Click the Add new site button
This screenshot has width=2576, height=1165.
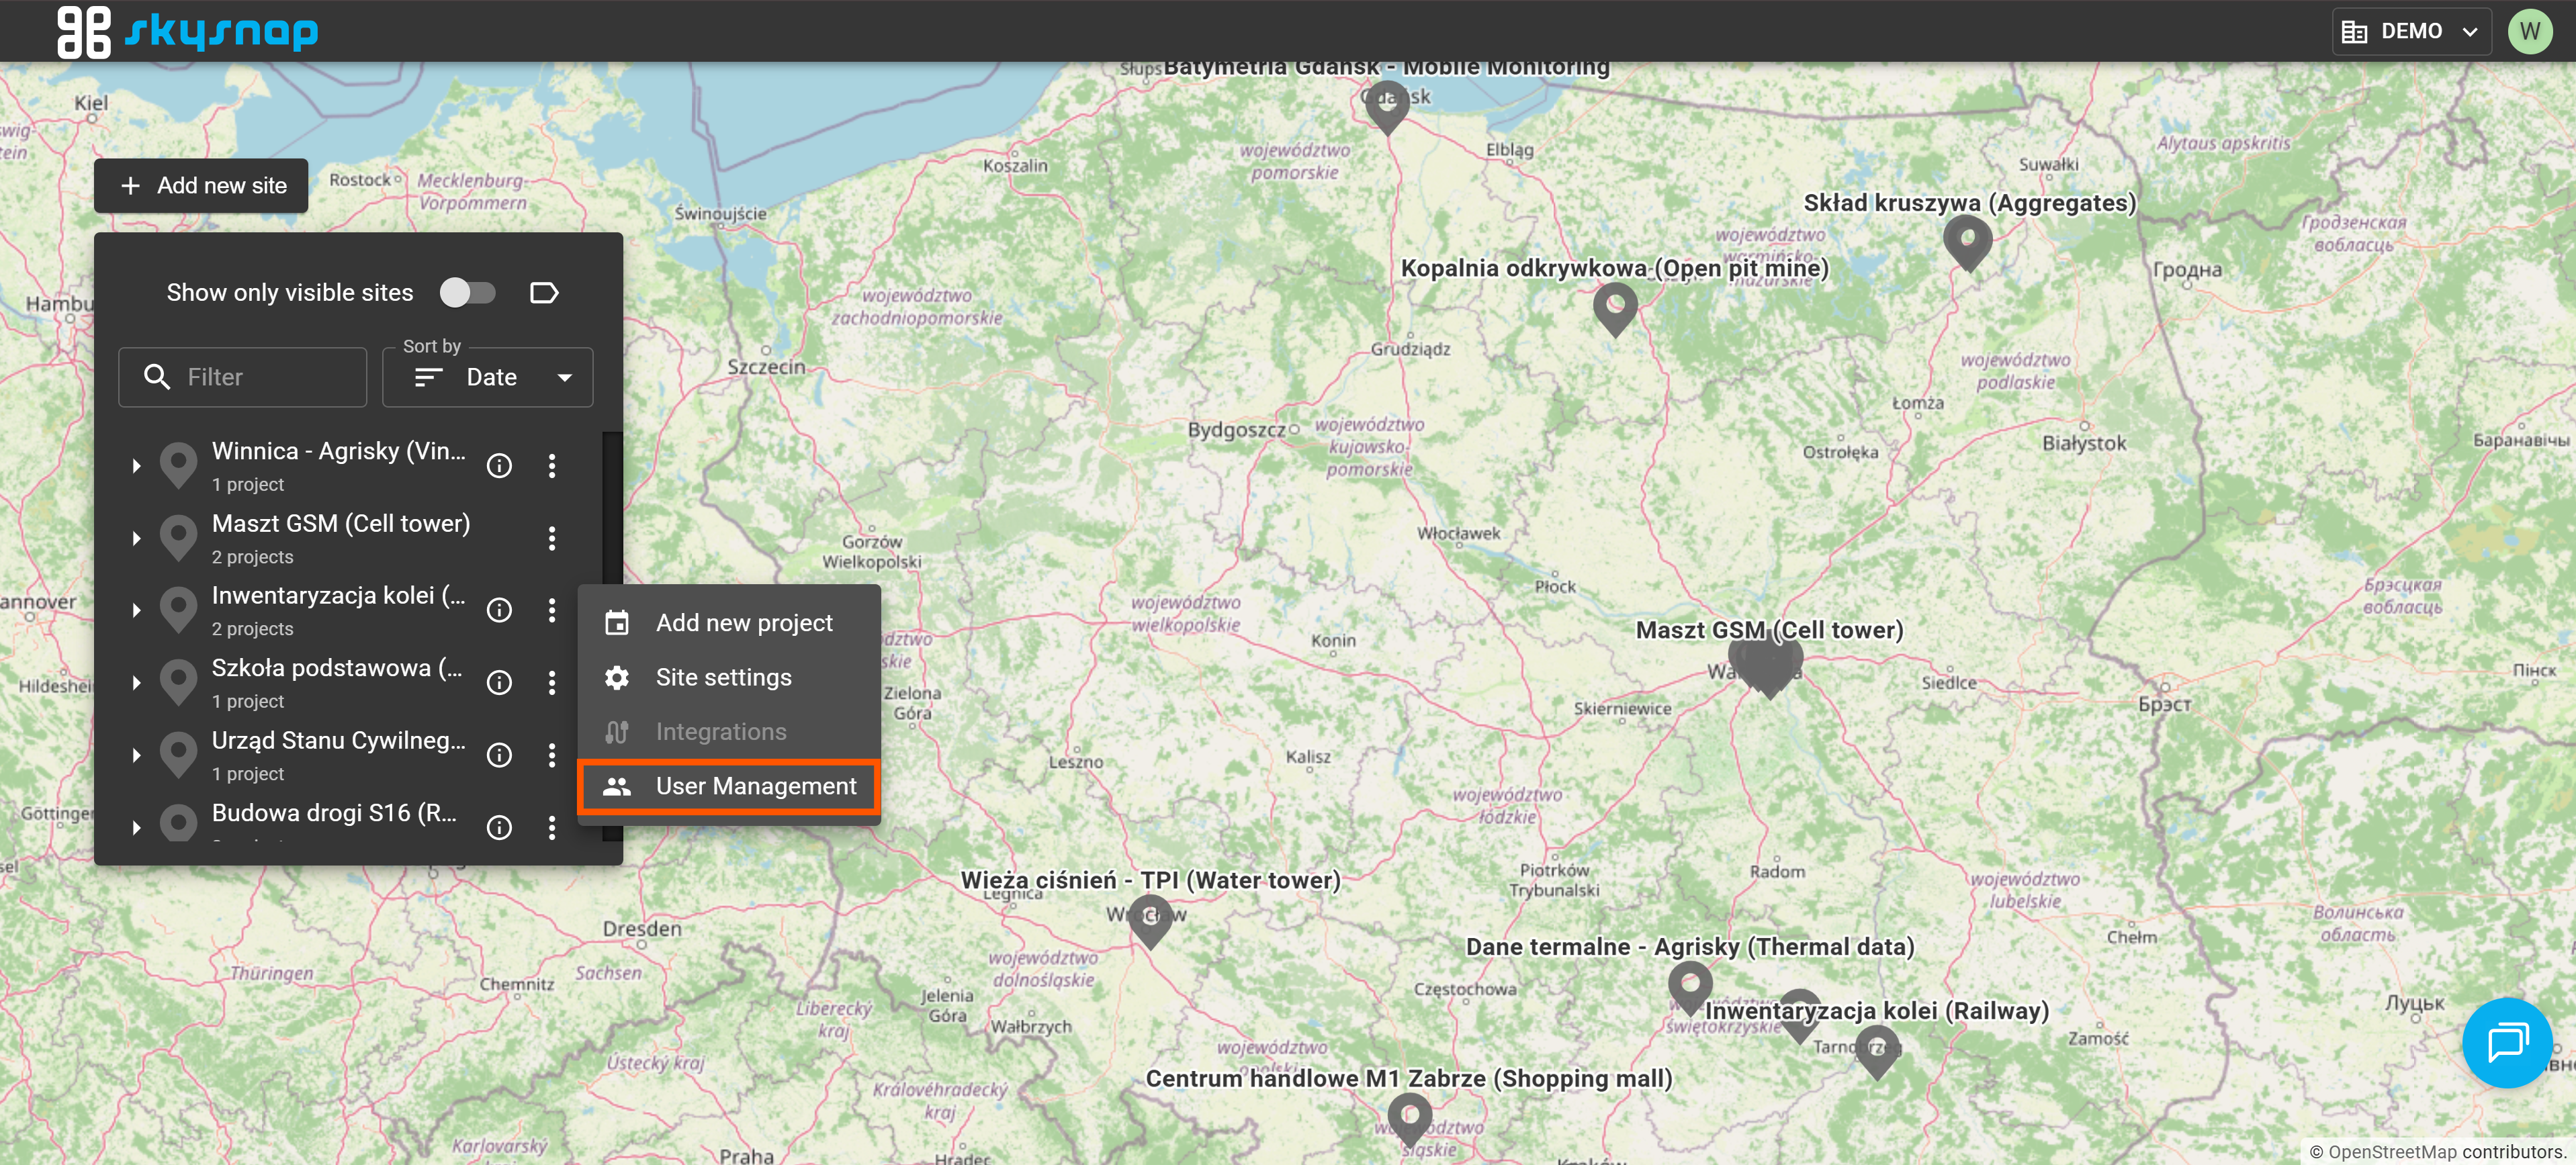coord(201,186)
